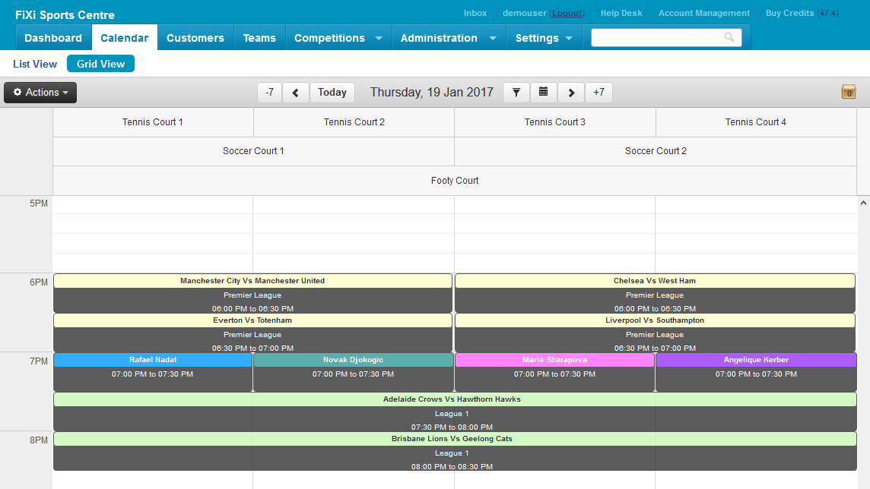Expand the Competitions menu arrow

pyautogui.click(x=379, y=38)
